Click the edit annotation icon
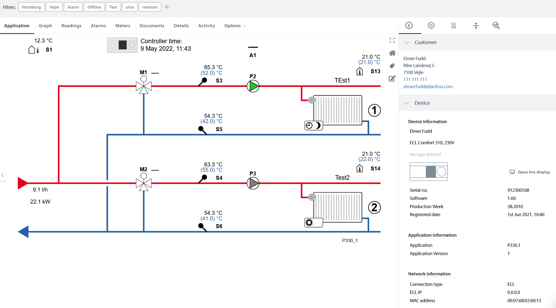The width and height of the screenshot is (556, 308). click(x=392, y=78)
